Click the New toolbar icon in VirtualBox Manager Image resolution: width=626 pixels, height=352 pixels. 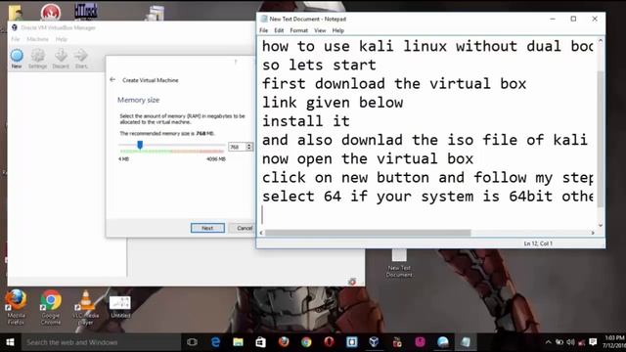(x=17, y=59)
